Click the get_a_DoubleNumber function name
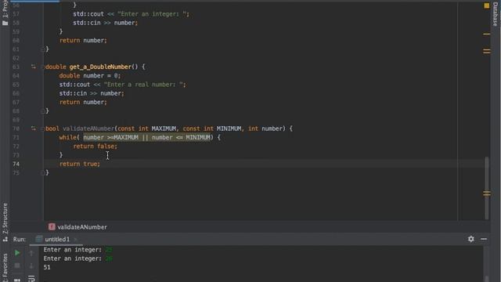This screenshot has height=282, width=501. pos(100,67)
